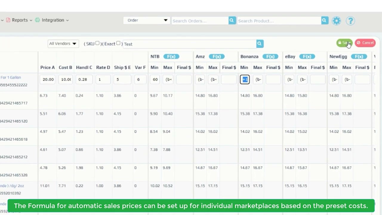Open the eBay F(x) formula button
Viewport: 382px width, 215px height.
(307, 56)
